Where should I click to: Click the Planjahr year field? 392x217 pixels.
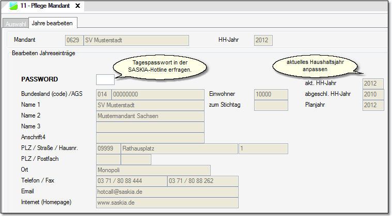(x=373, y=105)
